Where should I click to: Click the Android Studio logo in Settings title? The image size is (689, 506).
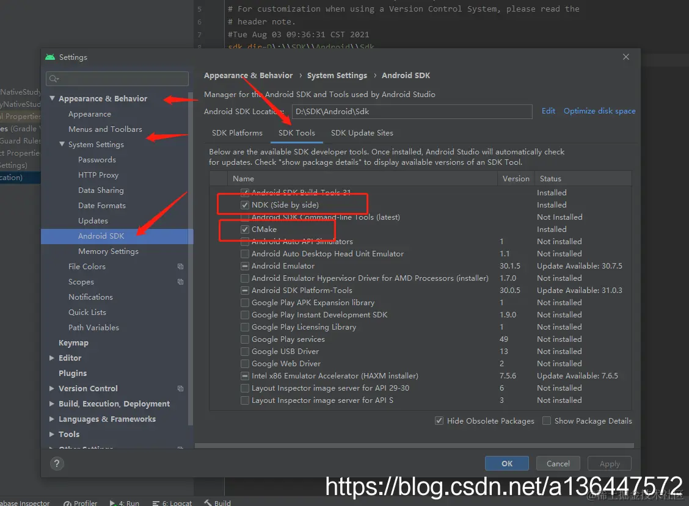pos(50,57)
